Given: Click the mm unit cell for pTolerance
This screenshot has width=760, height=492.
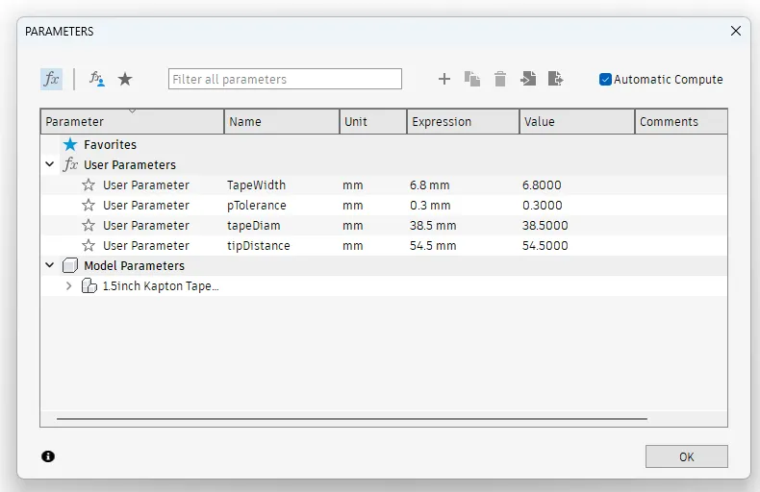Looking at the screenshot, I should tap(353, 206).
